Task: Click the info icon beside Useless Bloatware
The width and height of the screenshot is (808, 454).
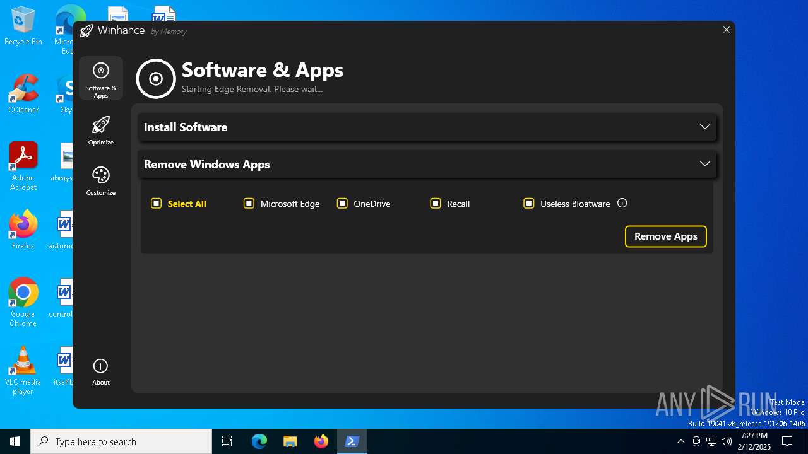Action: [x=622, y=203]
